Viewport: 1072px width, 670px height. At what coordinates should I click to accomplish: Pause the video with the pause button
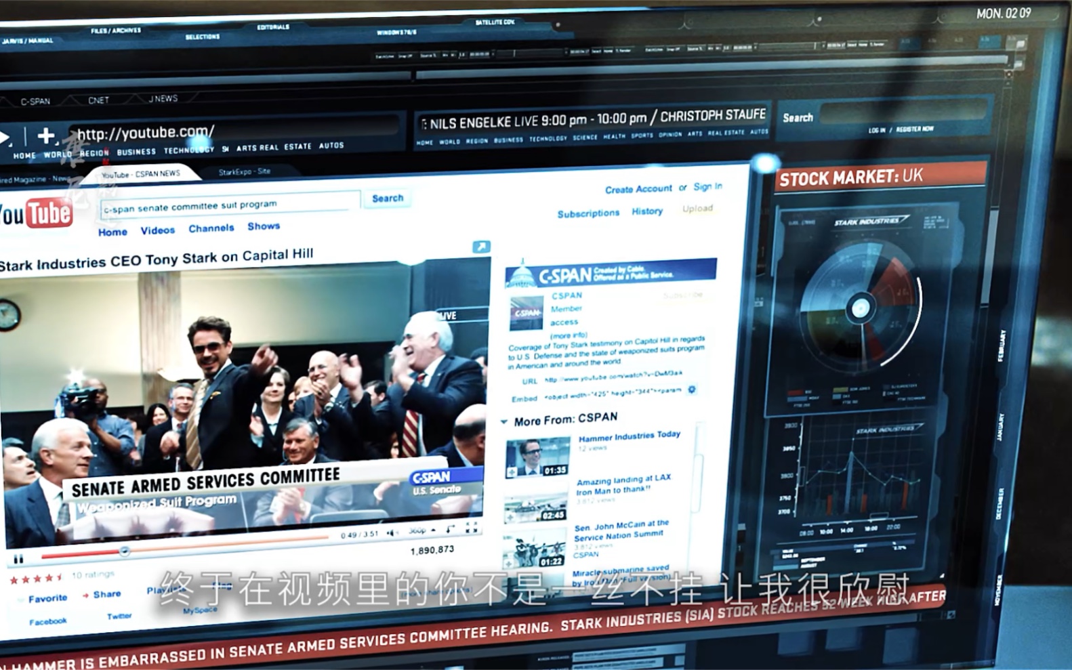coord(18,559)
